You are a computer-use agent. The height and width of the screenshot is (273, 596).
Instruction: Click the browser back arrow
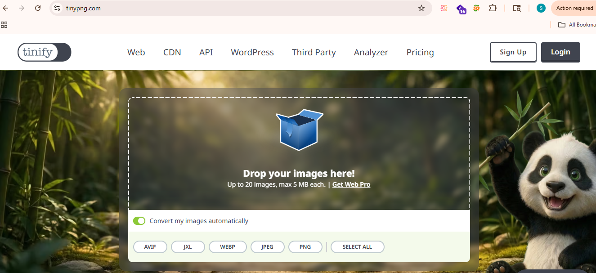(6, 8)
